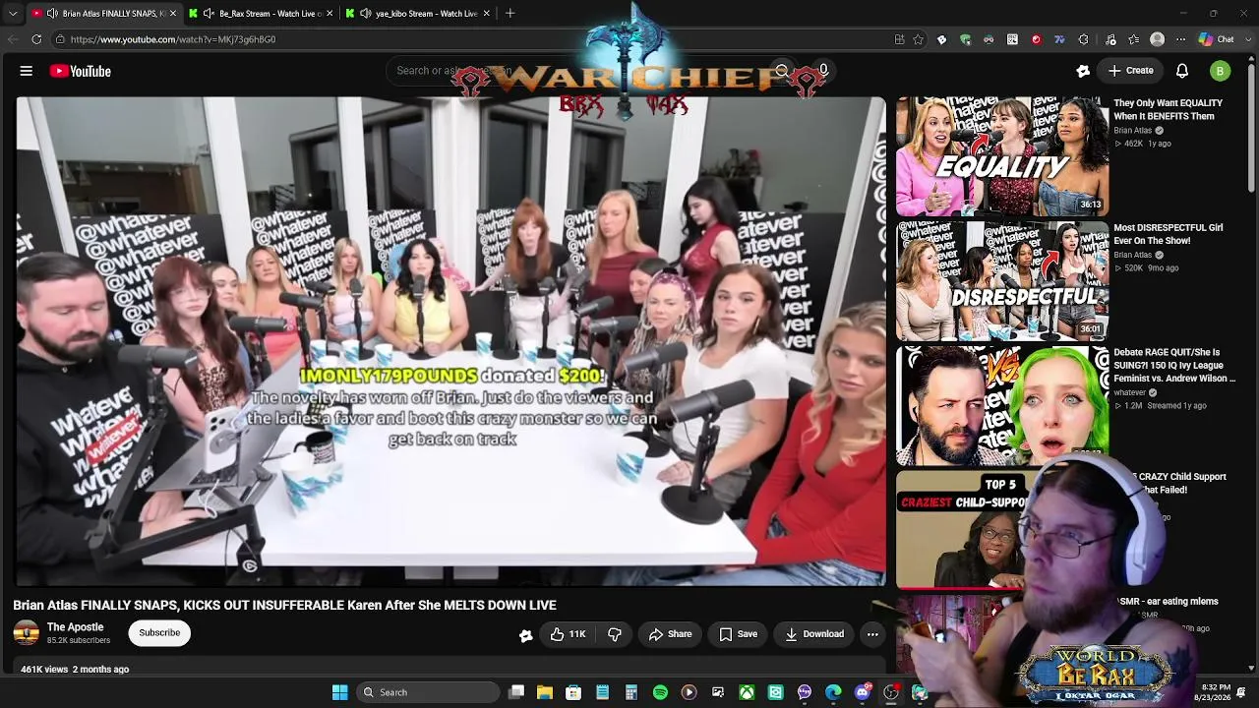Click the Ask sparkle icon next to like button
1259x708 pixels.
[526, 635]
